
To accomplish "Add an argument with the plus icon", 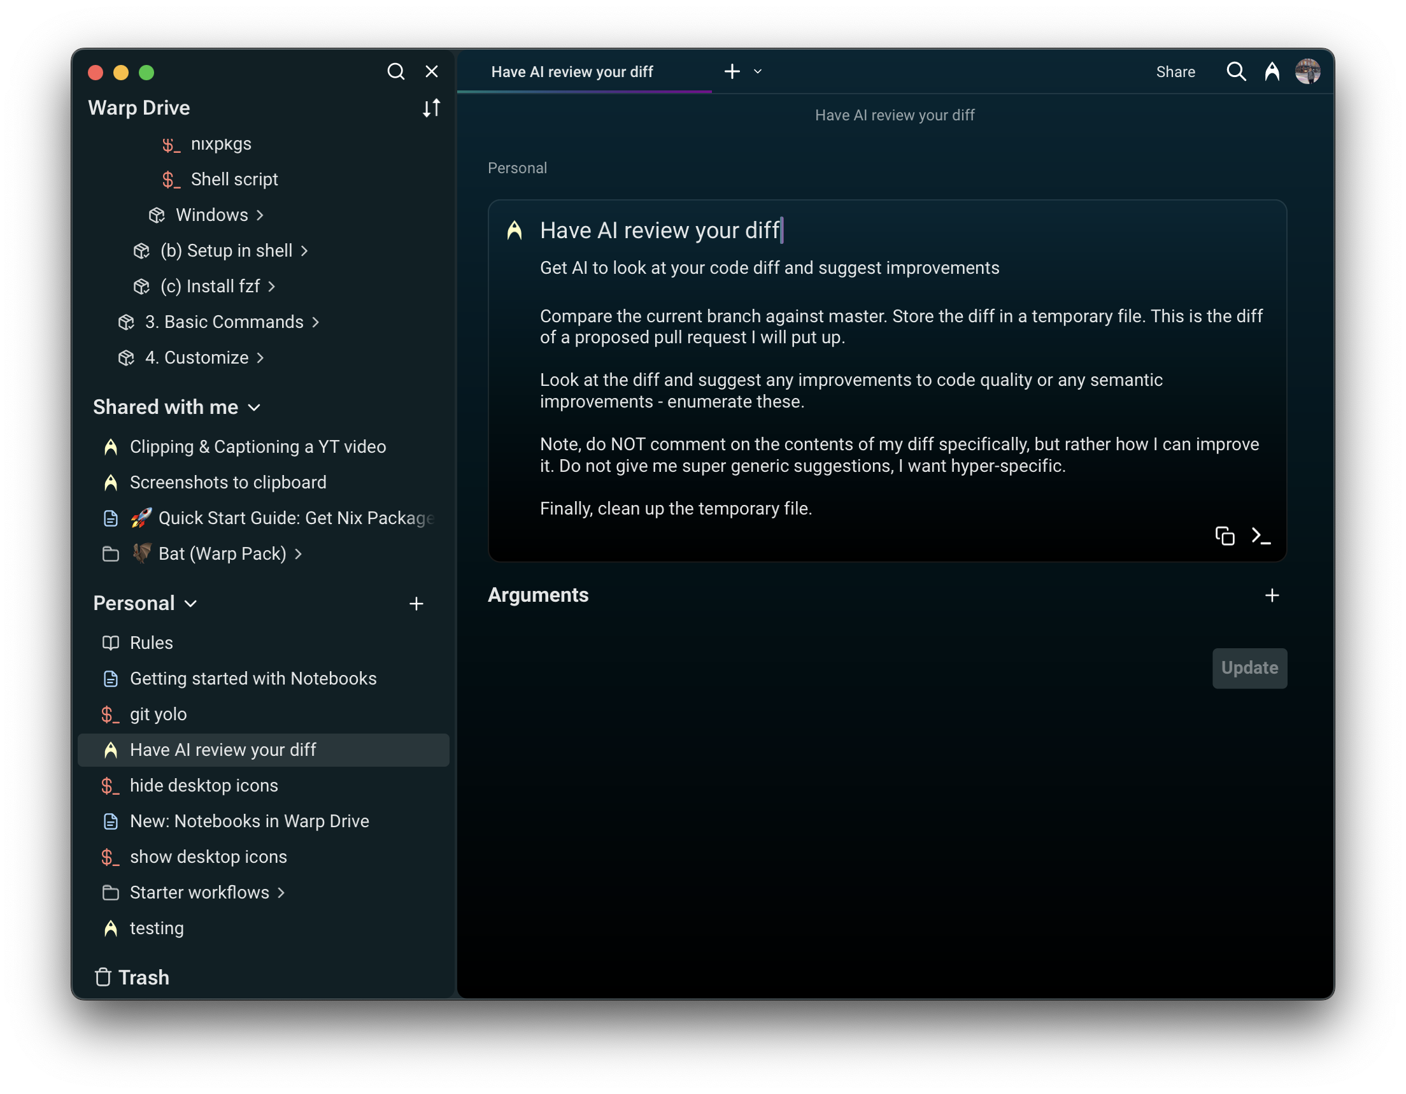I will (1272, 595).
